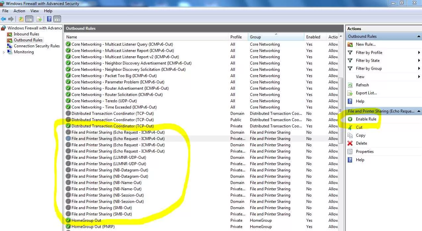This screenshot has width=422, height=231.
Task: Select Core Networking - Router Advertisement rule
Action: point(120,88)
